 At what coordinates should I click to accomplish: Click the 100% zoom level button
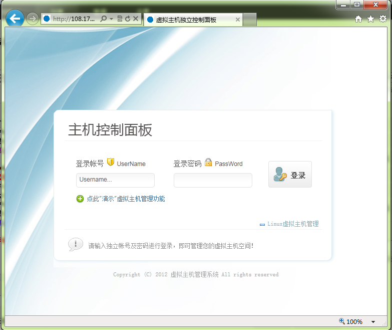tap(350, 322)
